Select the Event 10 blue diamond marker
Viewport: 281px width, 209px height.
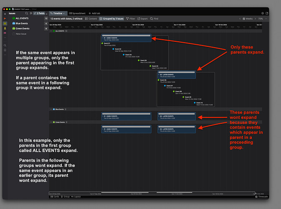195,103
